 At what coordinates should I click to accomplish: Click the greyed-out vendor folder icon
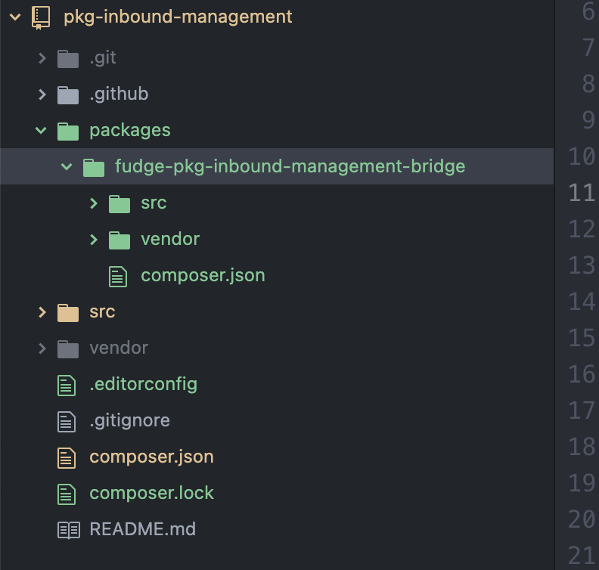point(68,349)
